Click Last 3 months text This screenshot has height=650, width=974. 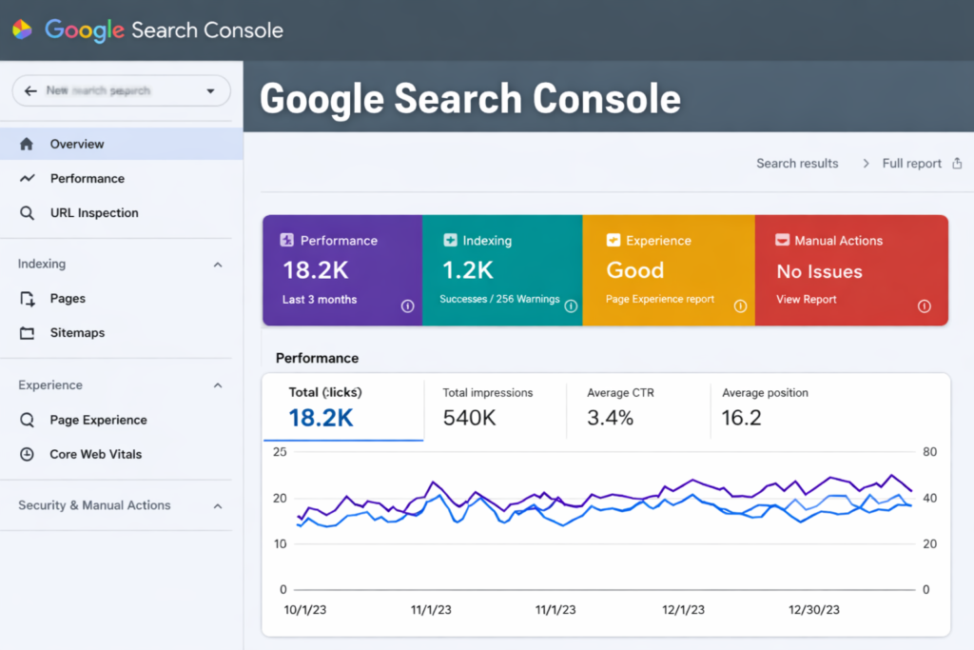320,300
